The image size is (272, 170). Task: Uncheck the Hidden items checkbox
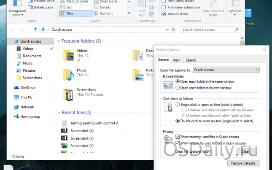tap(164, 14)
